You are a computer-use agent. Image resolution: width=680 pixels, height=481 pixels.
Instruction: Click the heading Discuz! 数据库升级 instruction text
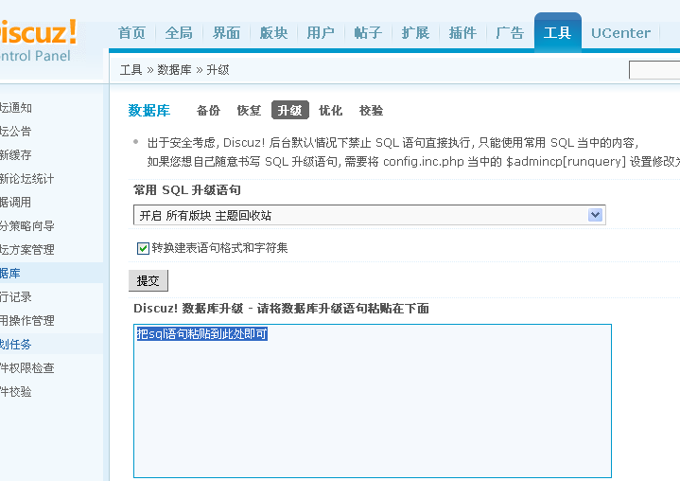tap(281, 309)
